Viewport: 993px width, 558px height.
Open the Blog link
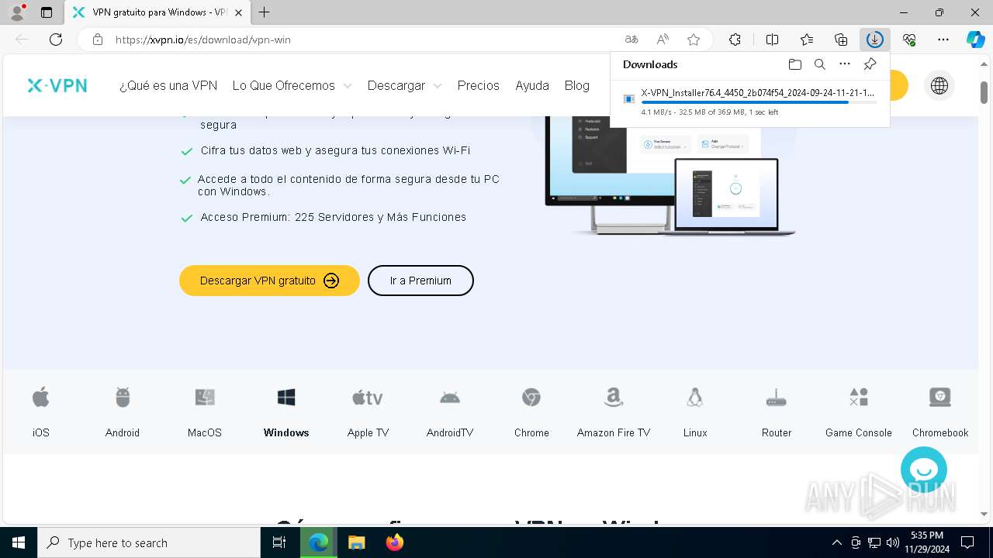click(x=577, y=85)
